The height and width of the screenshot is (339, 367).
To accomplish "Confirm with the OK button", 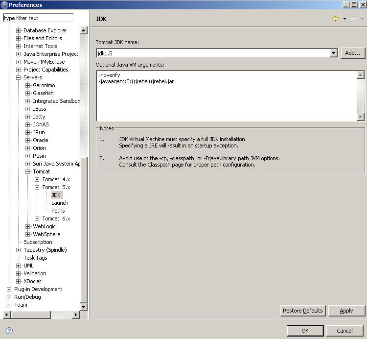I will [x=305, y=331].
